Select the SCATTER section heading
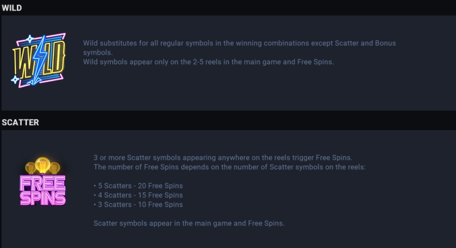Viewport: 456px width, 248px height. (x=20, y=122)
